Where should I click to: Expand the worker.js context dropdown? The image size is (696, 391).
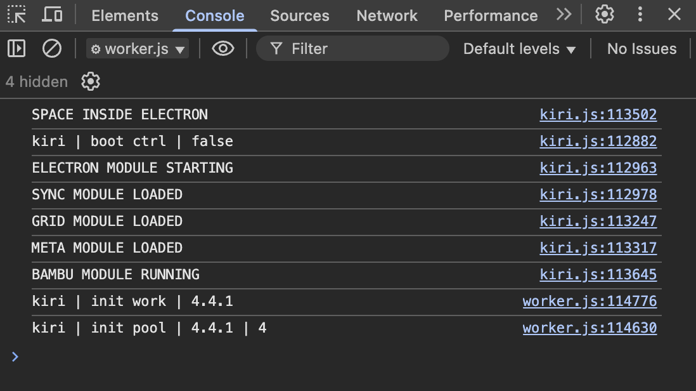click(x=138, y=49)
